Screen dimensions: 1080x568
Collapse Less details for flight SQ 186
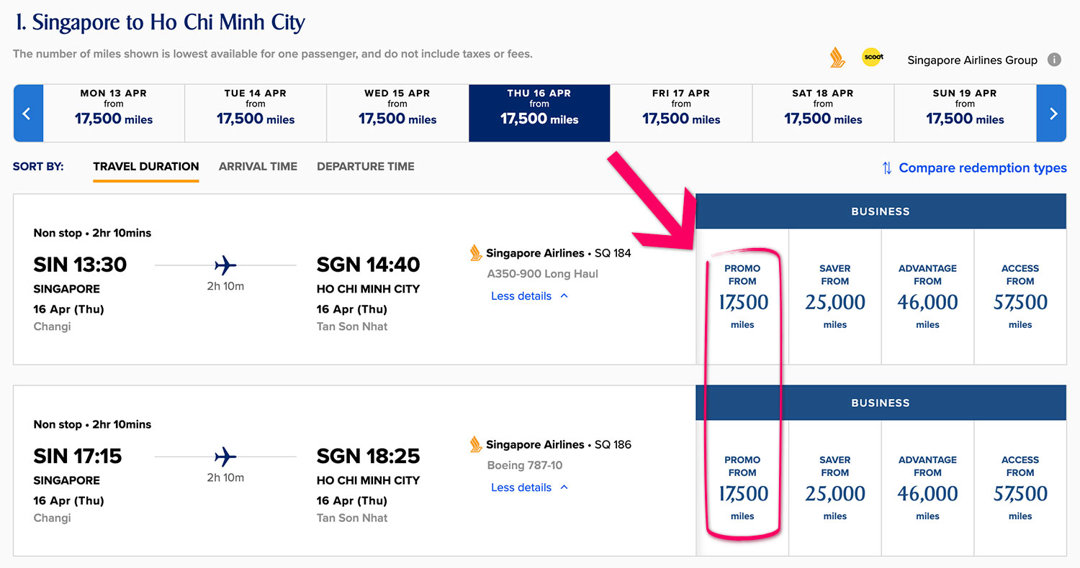[529, 487]
